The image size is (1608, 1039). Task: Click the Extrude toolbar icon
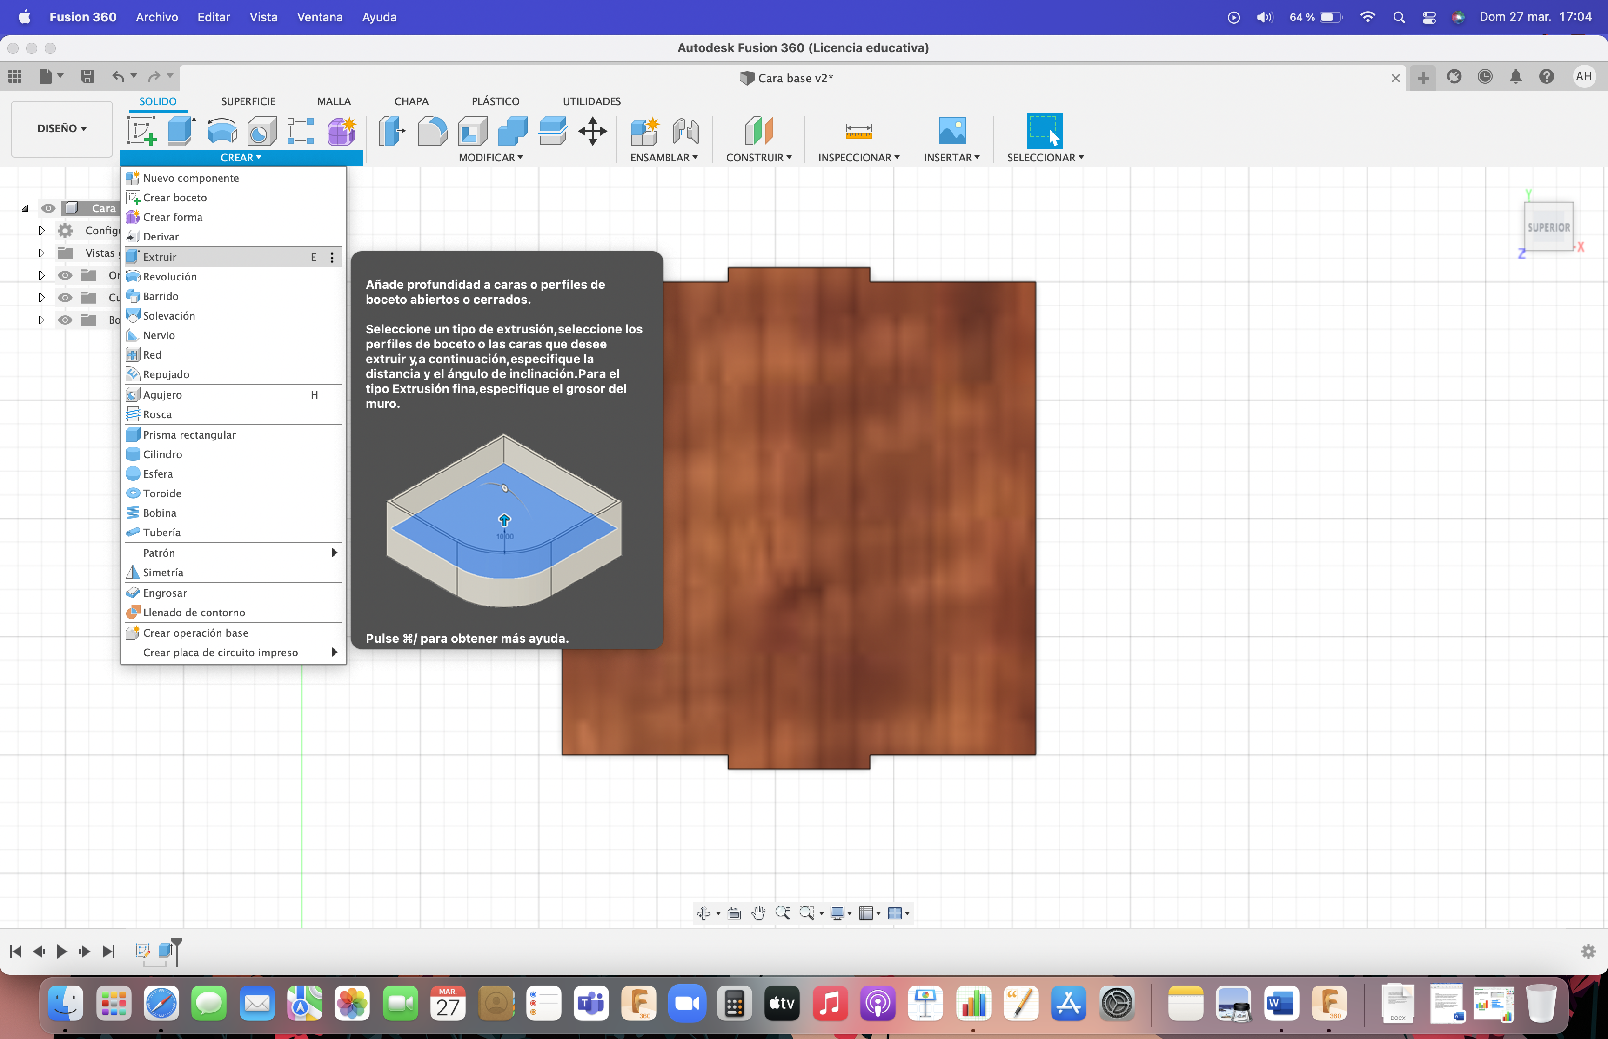click(x=181, y=130)
